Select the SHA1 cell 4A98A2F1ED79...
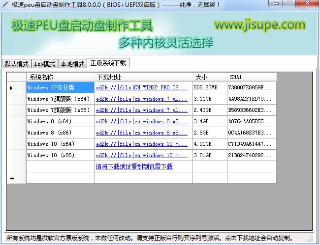This screenshot has height=245, width=320. point(252,99)
